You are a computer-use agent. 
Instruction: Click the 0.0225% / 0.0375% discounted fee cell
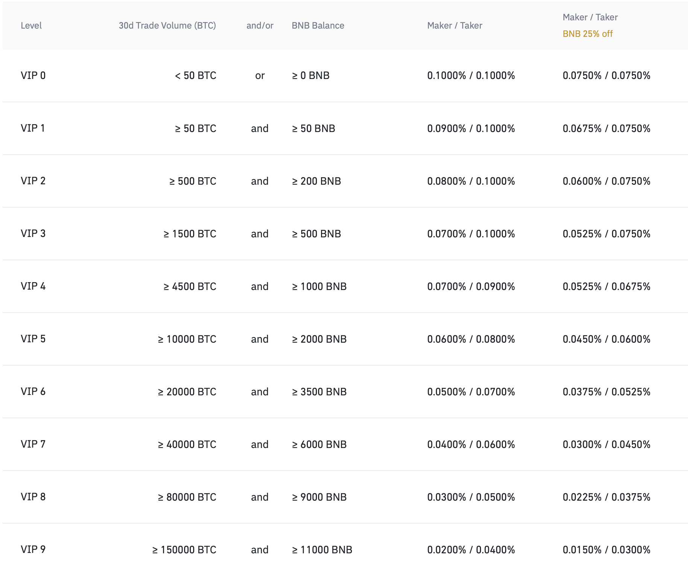607,497
